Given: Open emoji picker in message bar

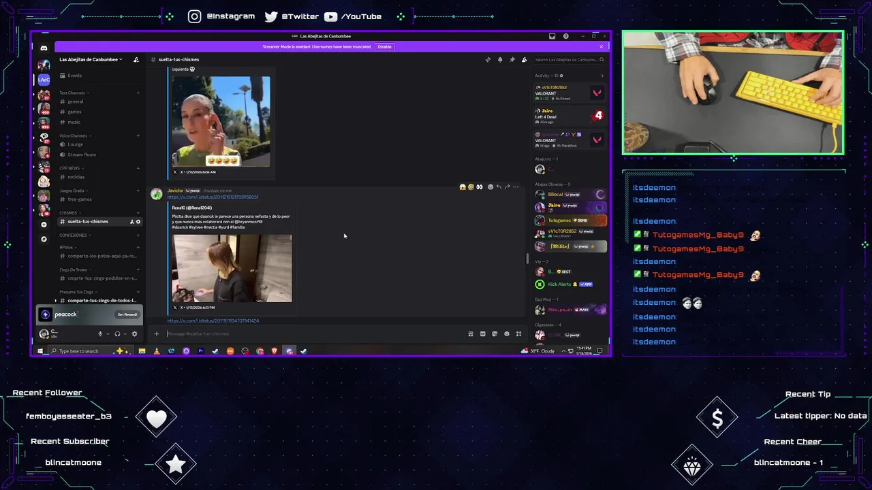Looking at the screenshot, I should pos(506,333).
